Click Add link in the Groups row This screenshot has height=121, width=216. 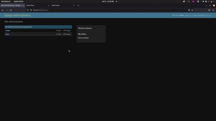[59, 31]
